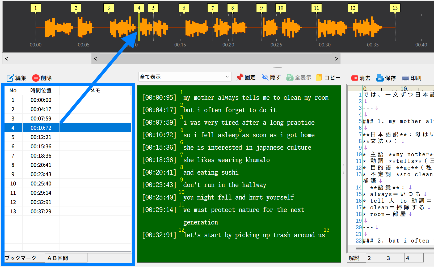This screenshot has height=268, width=434.
Task: Click the transcript timestamp [00:15:36]
Action: coord(159,148)
